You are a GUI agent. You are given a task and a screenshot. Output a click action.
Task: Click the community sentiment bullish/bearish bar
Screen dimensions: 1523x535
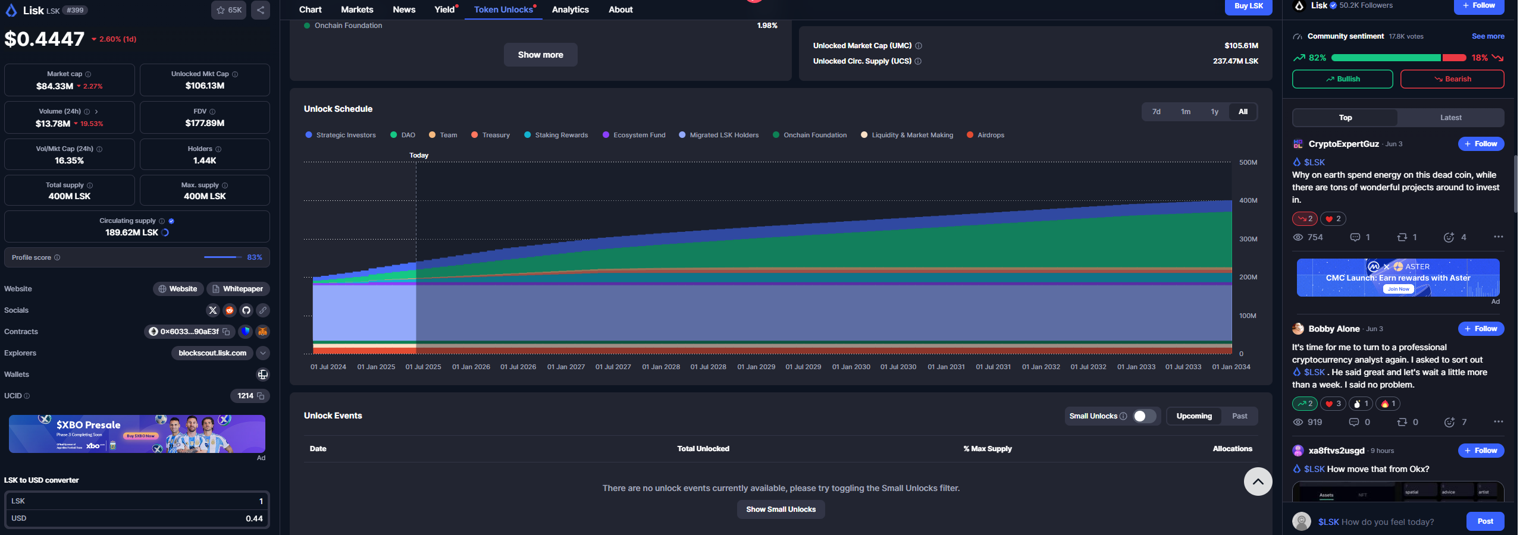1398,58
